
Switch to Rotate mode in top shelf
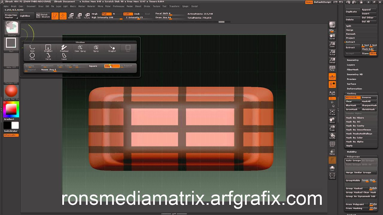click(87, 16)
